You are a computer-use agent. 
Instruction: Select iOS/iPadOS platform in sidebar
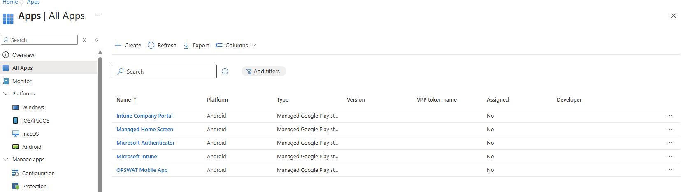[35, 120]
